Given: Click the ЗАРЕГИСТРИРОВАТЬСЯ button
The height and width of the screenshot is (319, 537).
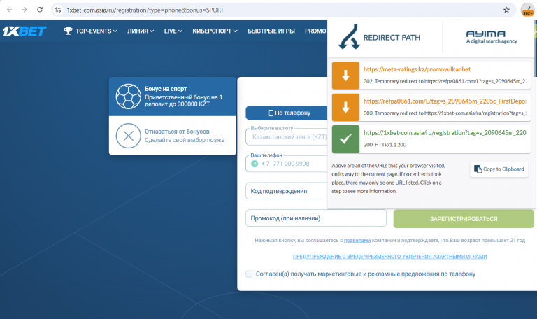Looking at the screenshot, I should [464, 218].
